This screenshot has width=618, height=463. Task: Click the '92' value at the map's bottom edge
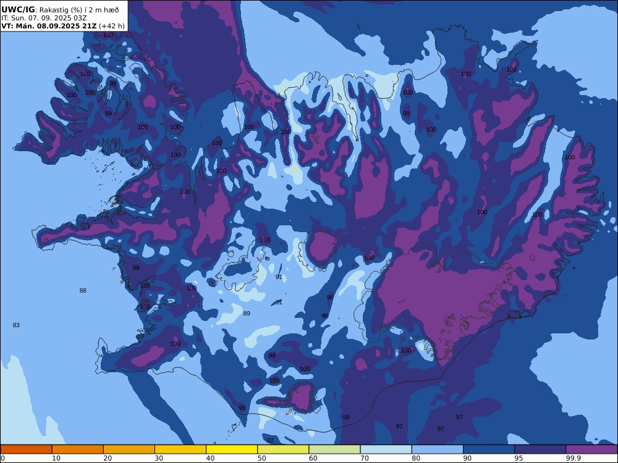tap(270, 441)
